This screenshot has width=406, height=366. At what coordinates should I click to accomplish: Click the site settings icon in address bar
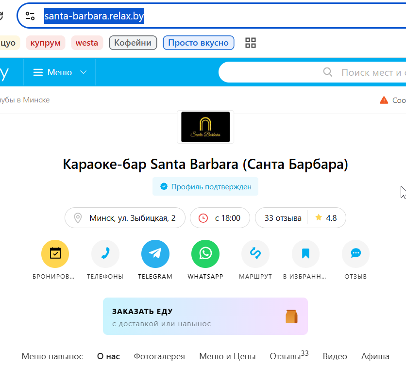[x=30, y=16]
